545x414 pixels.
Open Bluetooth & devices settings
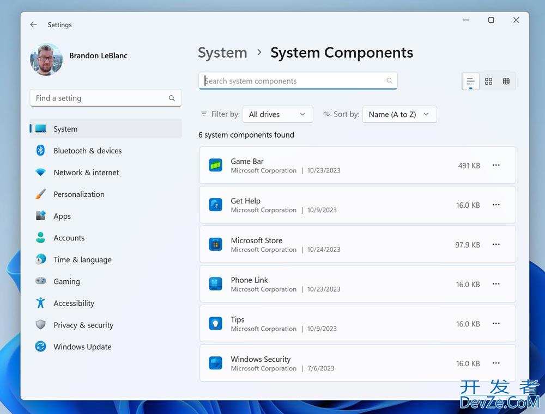click(x=106, y=151)
